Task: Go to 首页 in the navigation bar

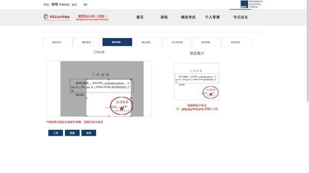Action: pos(140,17)
